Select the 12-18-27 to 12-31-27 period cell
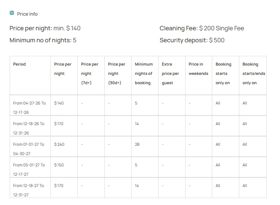Viewport: 280px width, 205px height. pyautogui.click(x=30, y=188)
